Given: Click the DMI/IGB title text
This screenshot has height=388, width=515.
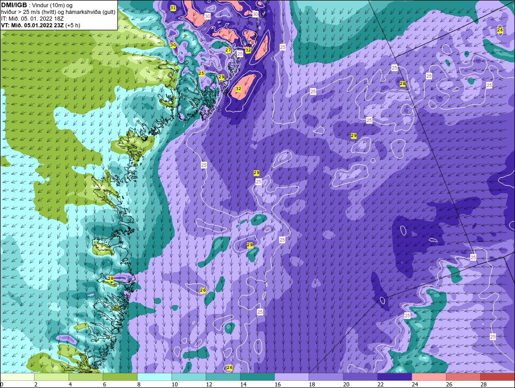Looking at the screenshot, I should click(x=14, y=5).
